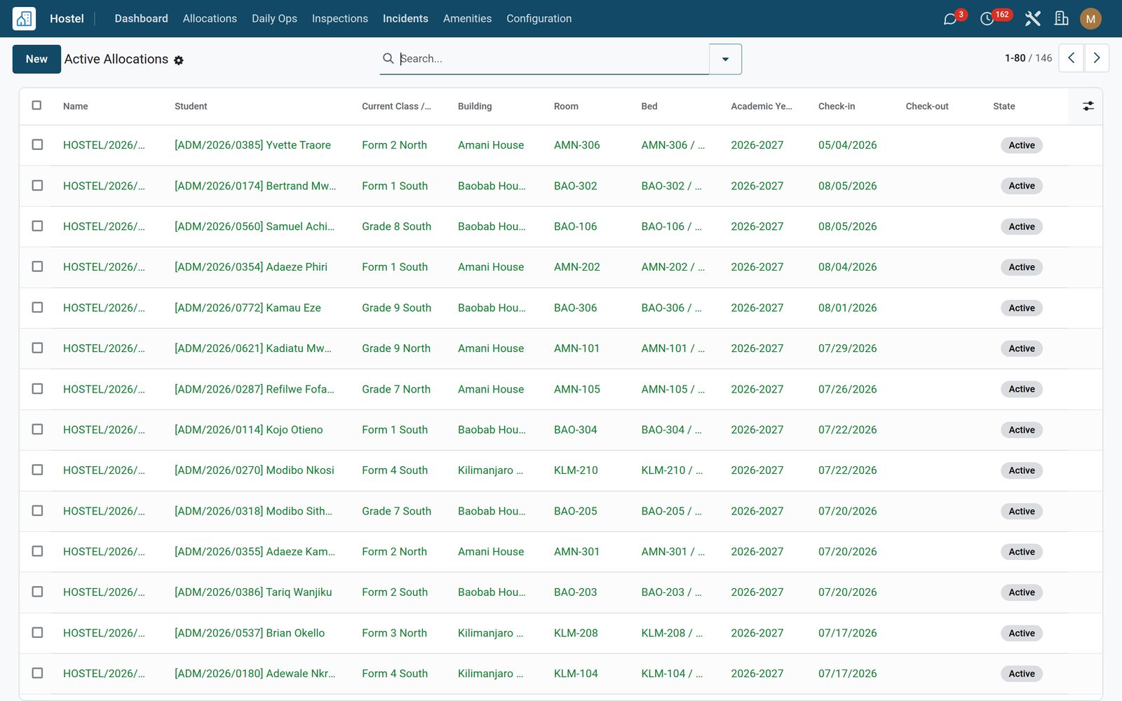Open the Configuration menu
This screenshot has width=1122, height=701.
point(539,18)
